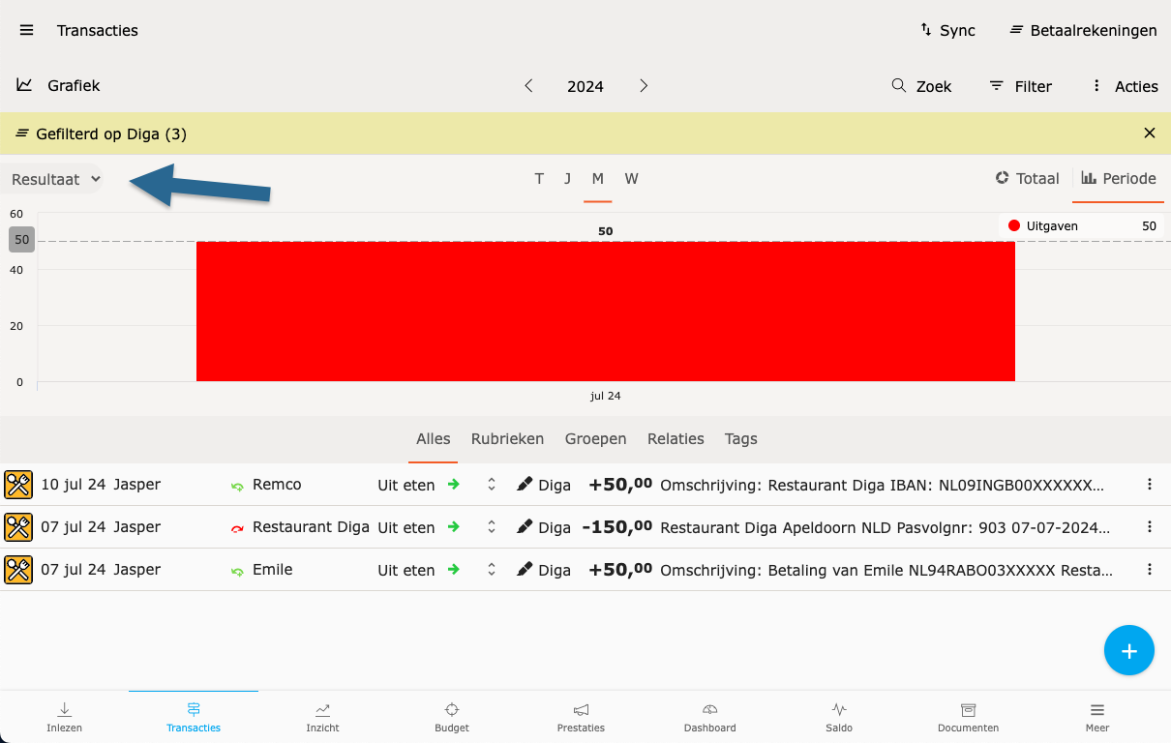Click the -150,00 amount
1171x743 pixels.
(x=616, y=527)
